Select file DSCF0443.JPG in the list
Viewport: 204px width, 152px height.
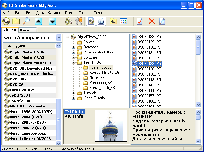pyautogui.click(x=149, y=85)
